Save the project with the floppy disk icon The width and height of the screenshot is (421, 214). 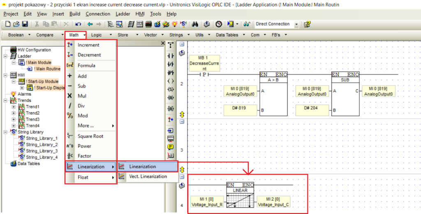(25, 24)
